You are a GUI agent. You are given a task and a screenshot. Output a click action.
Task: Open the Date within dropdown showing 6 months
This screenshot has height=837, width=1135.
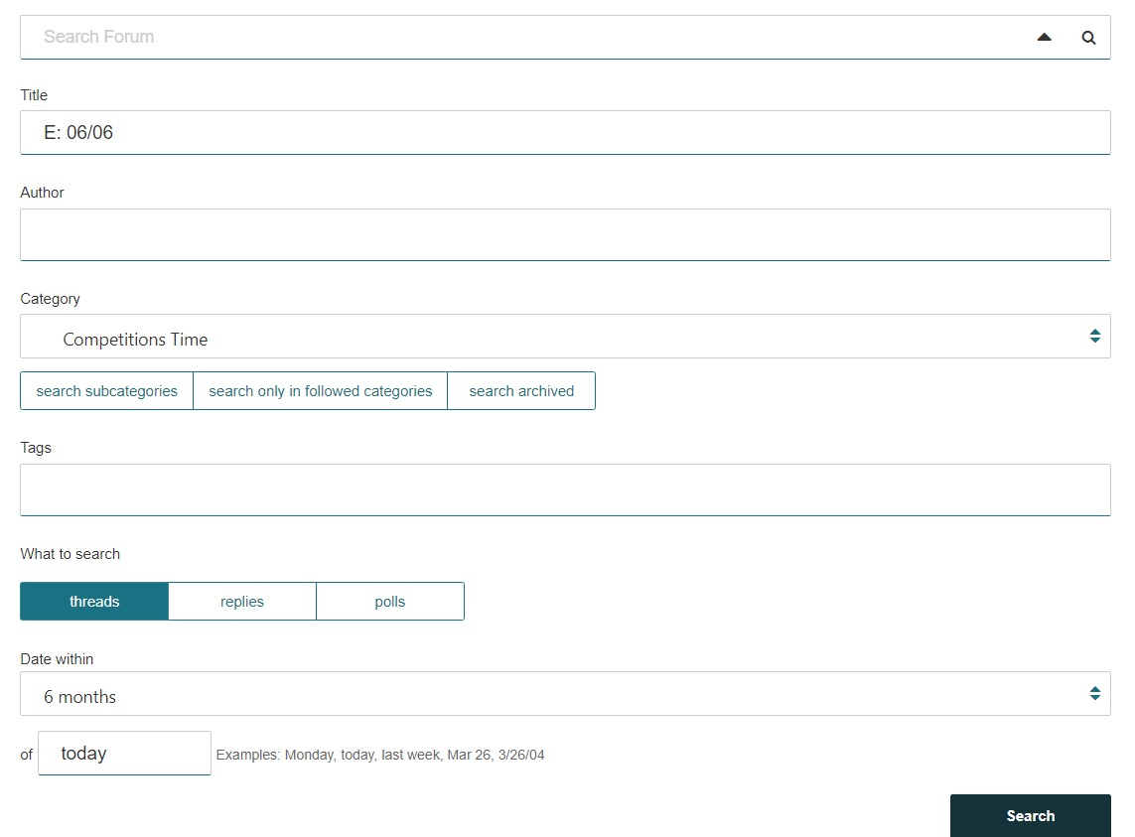pyautogui.click(x=565, y=694)
